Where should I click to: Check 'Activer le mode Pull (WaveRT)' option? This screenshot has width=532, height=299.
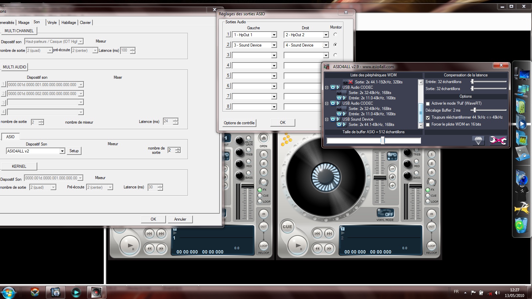[x=428, y=104]
